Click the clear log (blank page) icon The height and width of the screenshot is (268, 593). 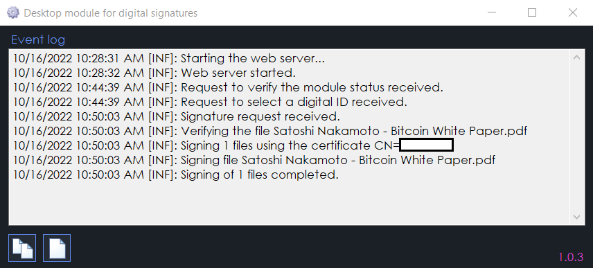pyautogui.click(x=57, y=248)
